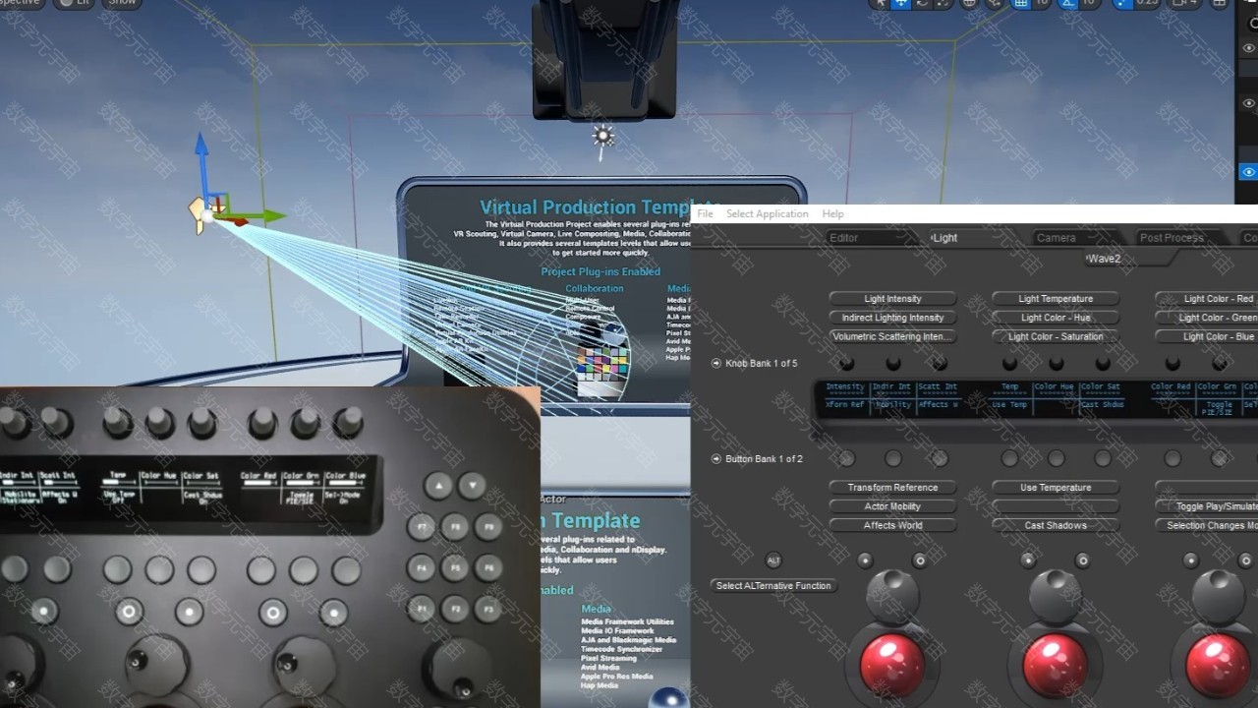Open the Help menu
This screenshot has height=708, width=1258.
tap(832, 213)
